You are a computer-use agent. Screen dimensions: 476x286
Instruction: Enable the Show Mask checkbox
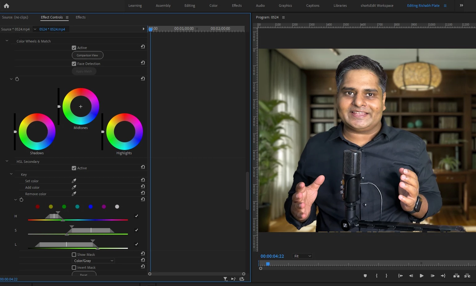tap(74, 255)
